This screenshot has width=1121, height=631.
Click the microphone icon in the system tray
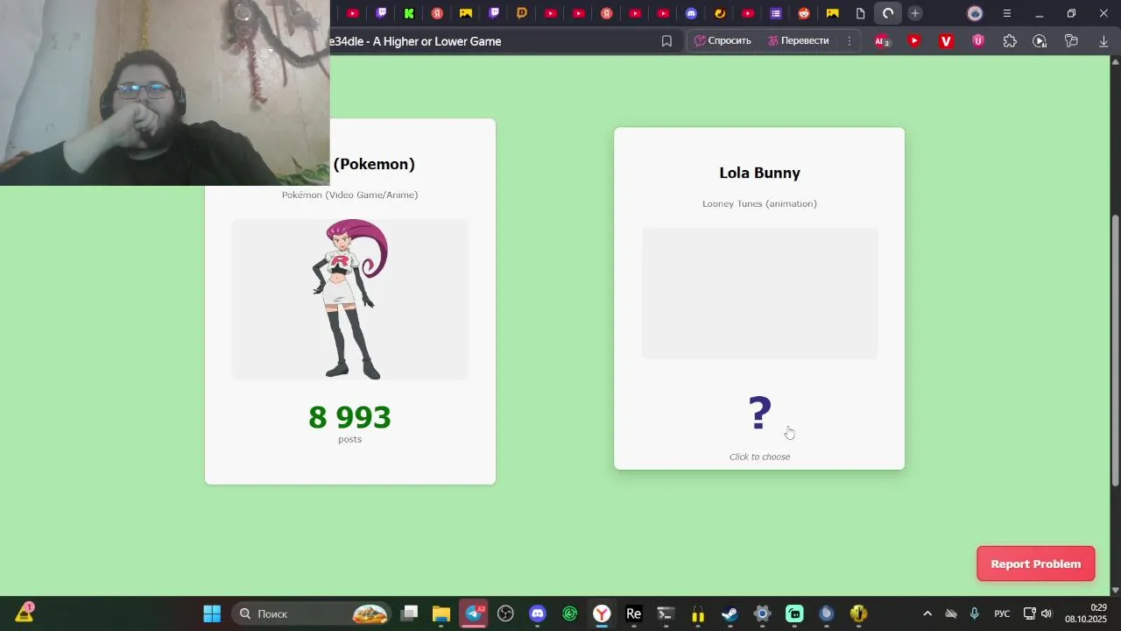coord(975,613)
